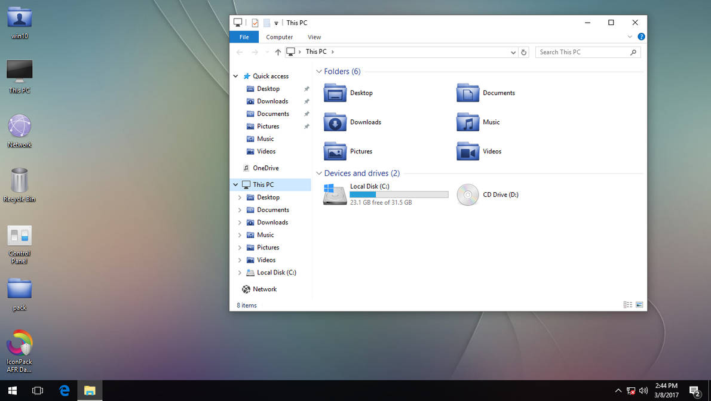
Task: Show hidden tray icons chevron
Action: point(618,391)
